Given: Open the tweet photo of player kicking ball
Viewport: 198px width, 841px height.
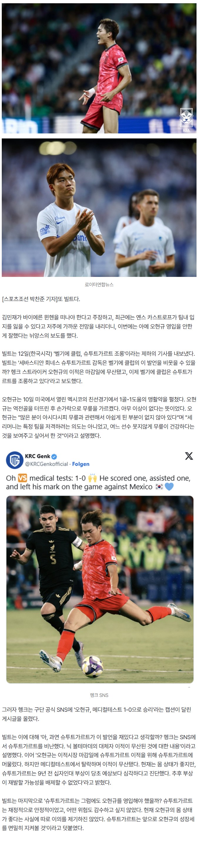Looking at the screenshot, I should tap(100, 589).
